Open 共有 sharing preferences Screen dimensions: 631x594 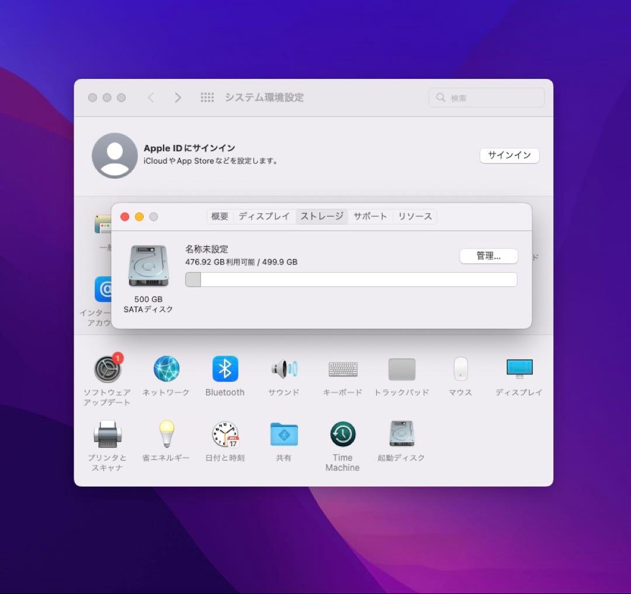pos(284,435)
